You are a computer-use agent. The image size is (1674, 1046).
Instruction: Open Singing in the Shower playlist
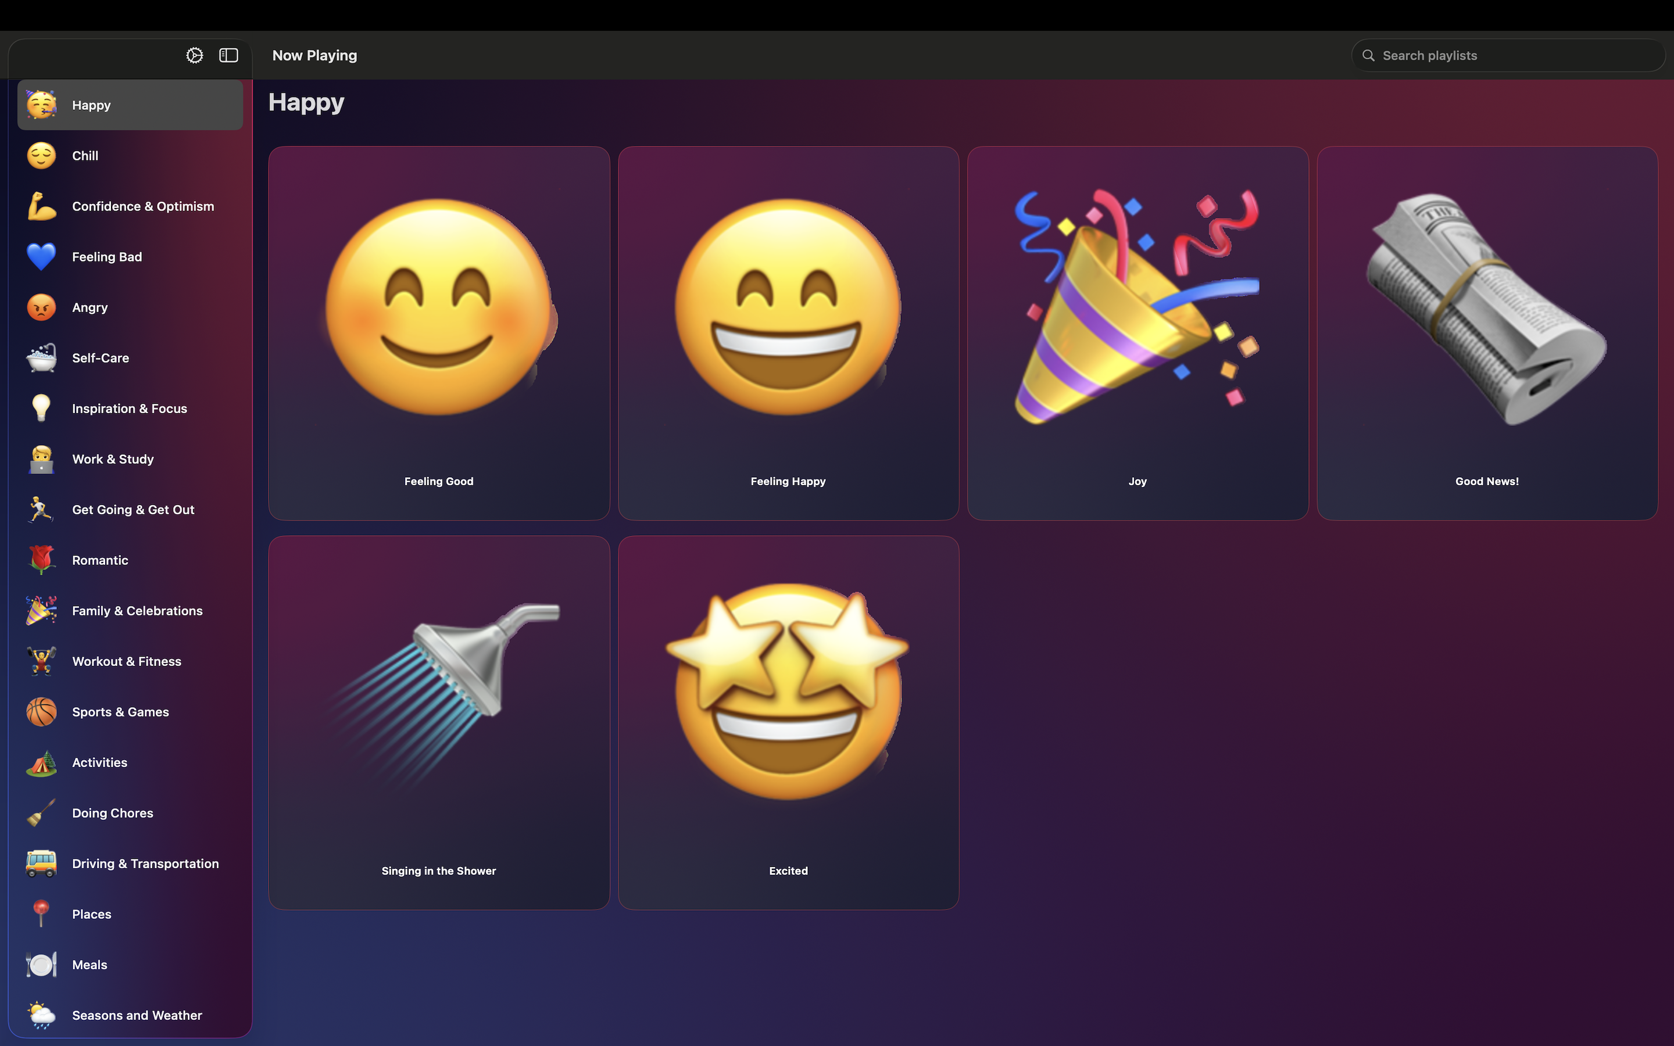pos(439,722)
